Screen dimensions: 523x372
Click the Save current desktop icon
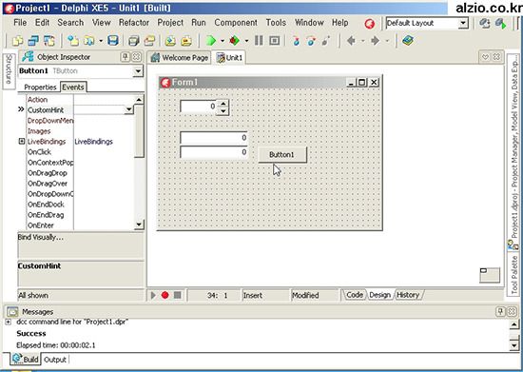(x=484, y=24)
